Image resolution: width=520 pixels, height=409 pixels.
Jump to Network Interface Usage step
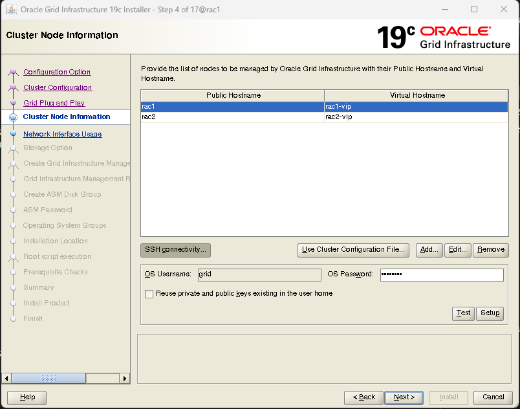pyautogui.click(x=63, y=134)
